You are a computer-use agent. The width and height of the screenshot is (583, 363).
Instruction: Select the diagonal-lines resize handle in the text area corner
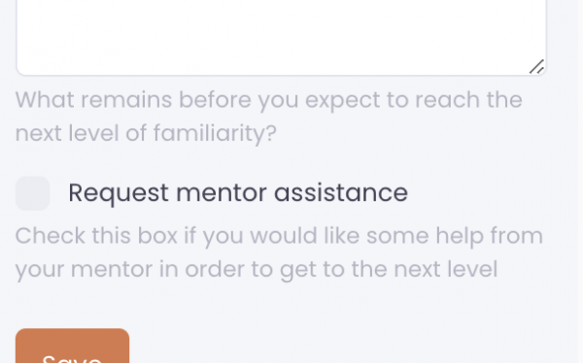click(x=536, y=67)
